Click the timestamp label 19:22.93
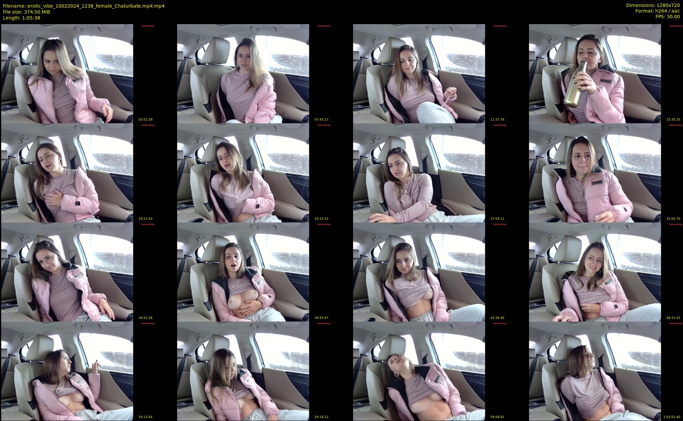 (146, 219)
